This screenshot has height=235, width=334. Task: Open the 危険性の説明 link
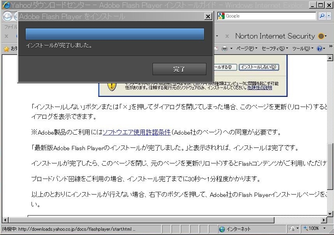pyautogui.click(x=260, y=88)
